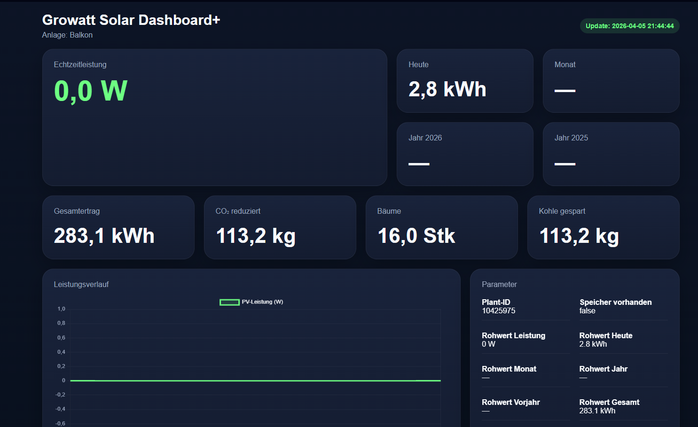This screenshot has width=698, height=427.
Task: Click the 113,2 kg CO₂ reduziert value
Action: pyautogui.click(x=256, y=236)
